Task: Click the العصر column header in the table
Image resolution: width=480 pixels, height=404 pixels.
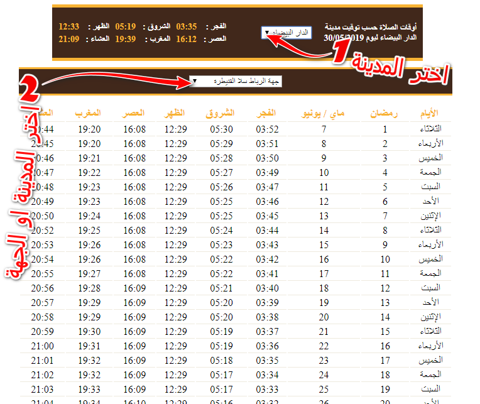Action: tap(133, 113)
